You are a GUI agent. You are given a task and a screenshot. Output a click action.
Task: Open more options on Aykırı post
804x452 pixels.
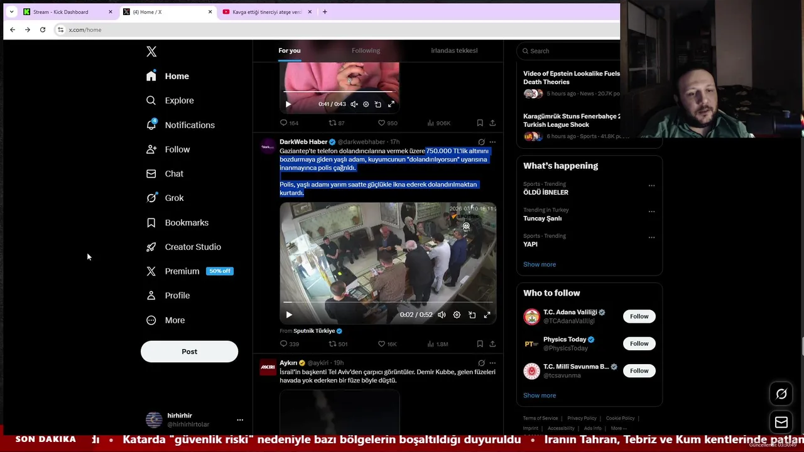(492, 363)
